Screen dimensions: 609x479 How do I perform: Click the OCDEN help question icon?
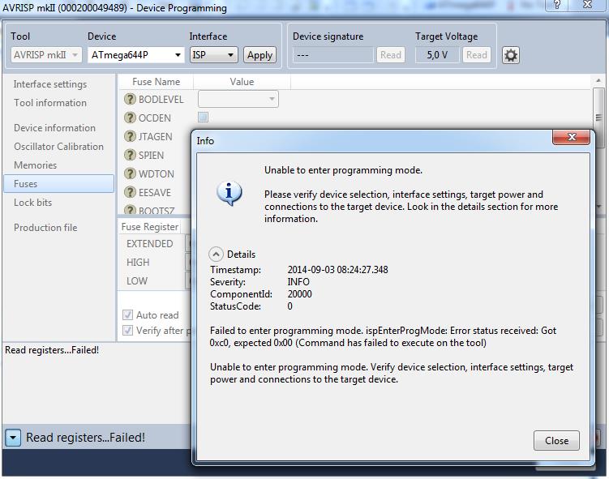pyautogui.click(x=130, y=118)
